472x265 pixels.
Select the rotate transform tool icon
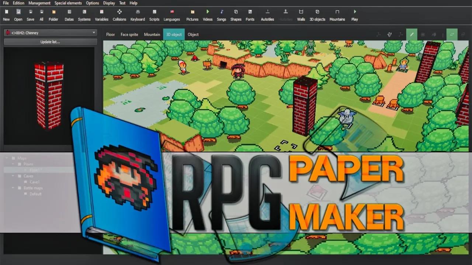click(389, 35)
